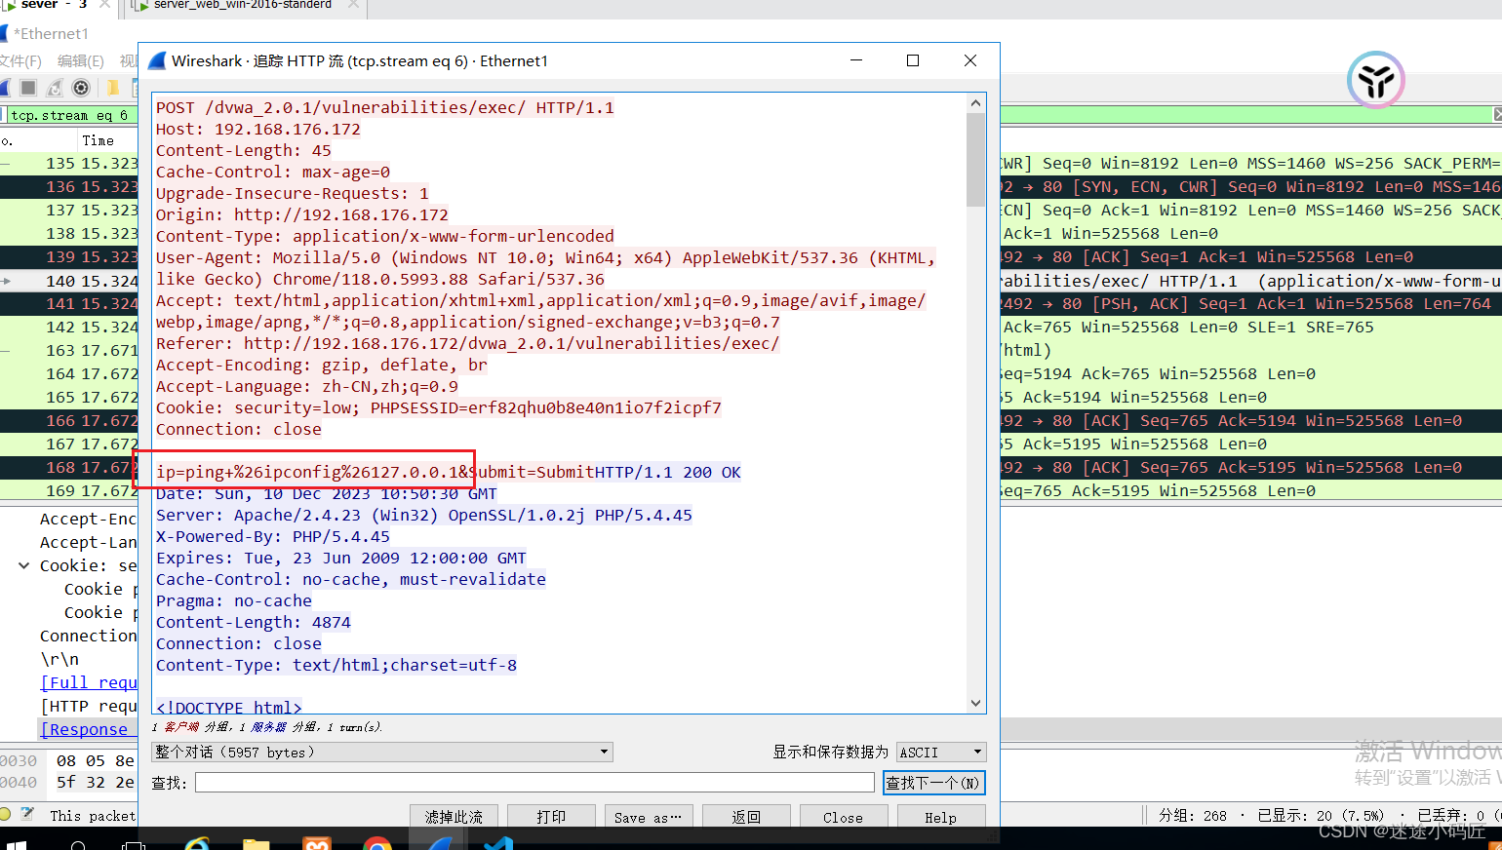Minimize the Follow HTTP Stream dialog
Viewport: 1502px width, 850px height.
pyautogui.click(x=856, y=60)
